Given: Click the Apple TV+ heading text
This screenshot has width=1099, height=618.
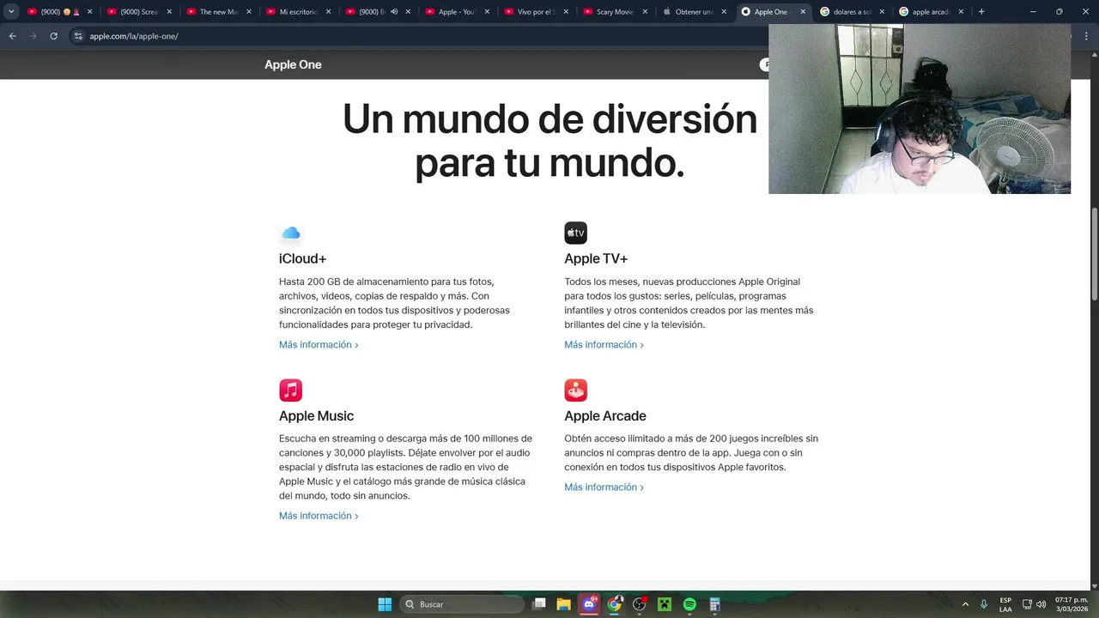Looking at the screenshot, I should click(x=596, y=258).
